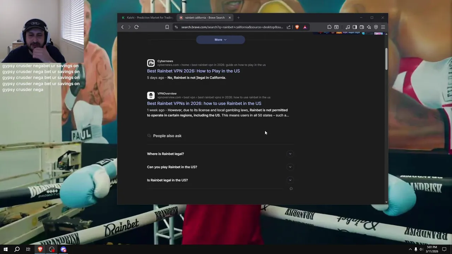
Task: Open the volume speaker tray icon
Action: [421, 249]
